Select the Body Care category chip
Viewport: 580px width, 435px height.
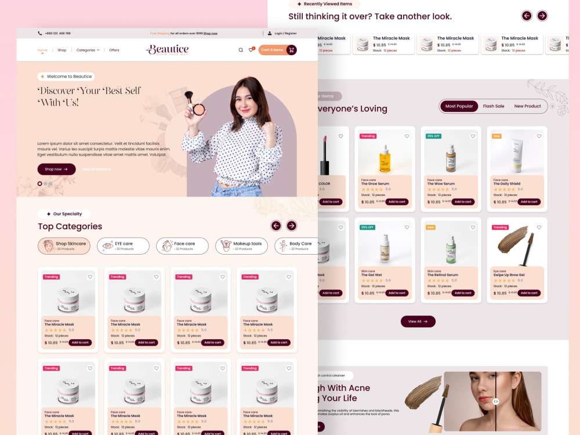(296, 246)
